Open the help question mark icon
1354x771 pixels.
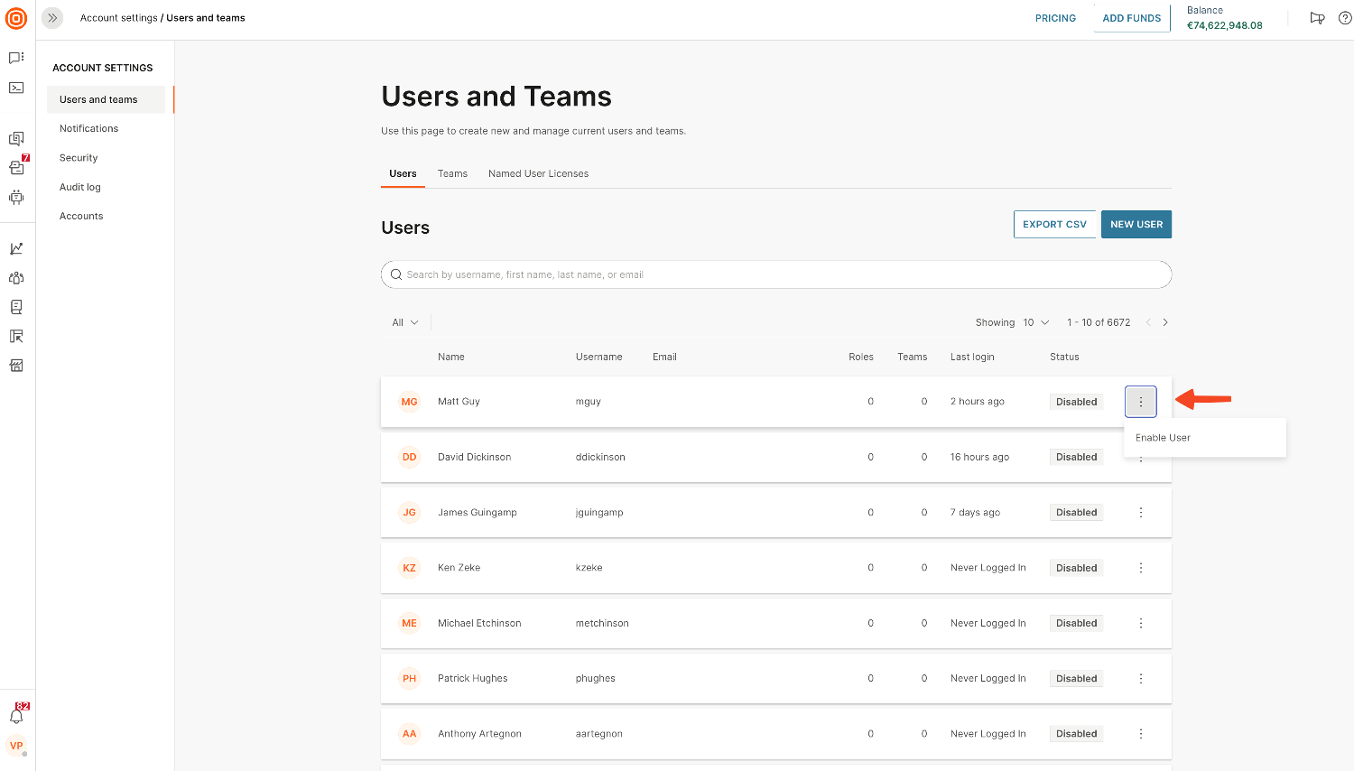1344,18
